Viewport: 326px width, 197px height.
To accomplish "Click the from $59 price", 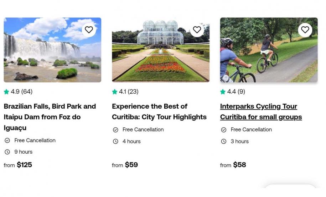I will (125, 165).
